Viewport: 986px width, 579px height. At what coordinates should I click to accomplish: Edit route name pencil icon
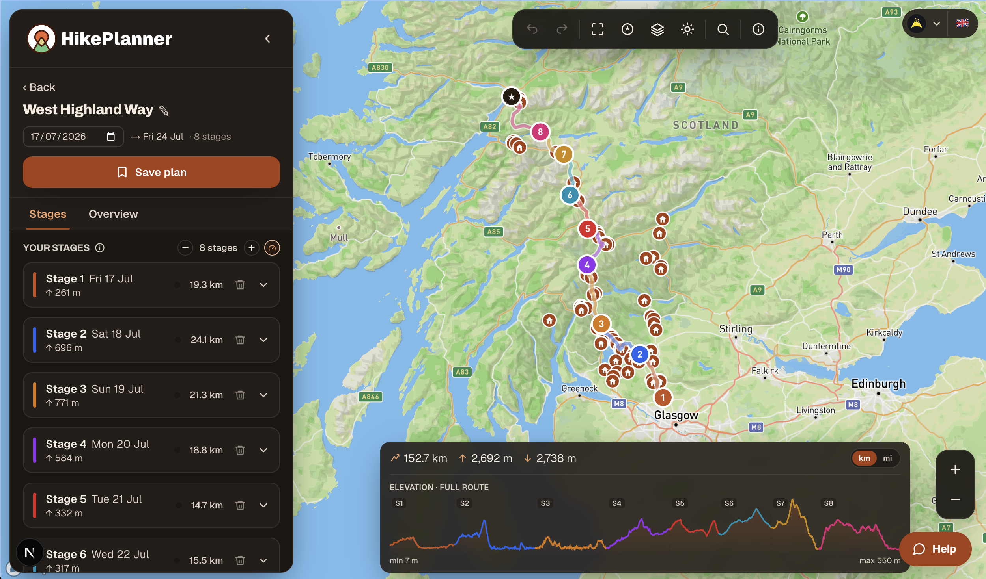point(164,111)
